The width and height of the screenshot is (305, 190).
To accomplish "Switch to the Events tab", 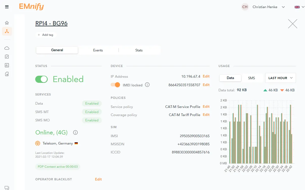I will click(x=98, y=50).
